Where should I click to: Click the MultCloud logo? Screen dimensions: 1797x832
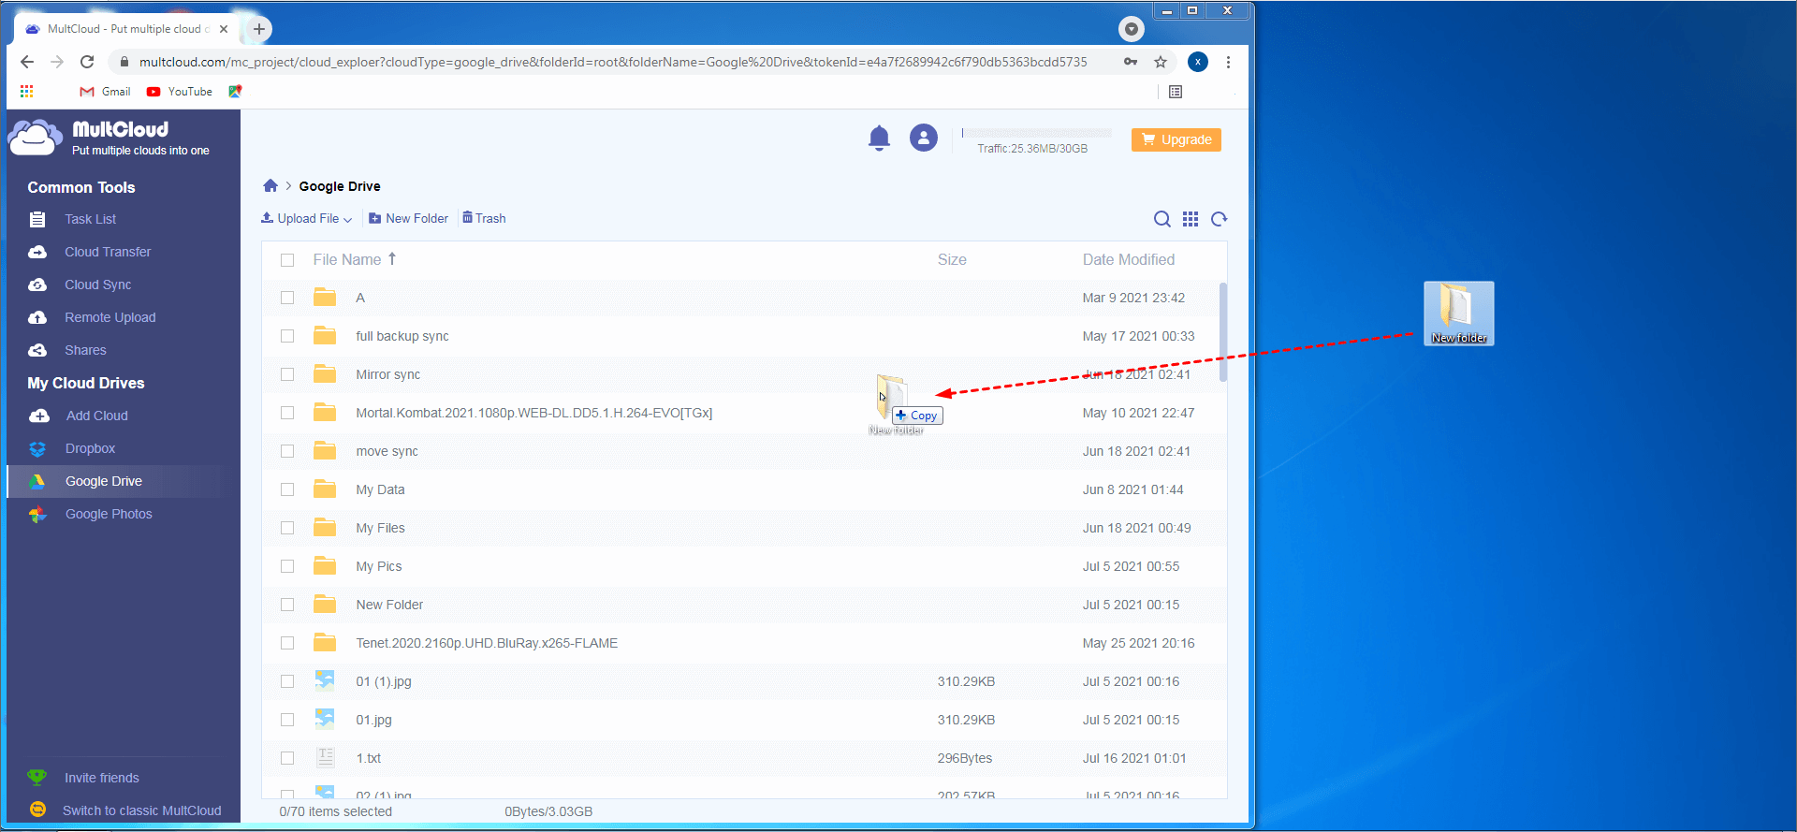109,138
